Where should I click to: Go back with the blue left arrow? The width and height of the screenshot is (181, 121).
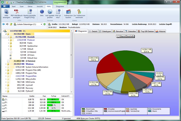tap(3, 24)
